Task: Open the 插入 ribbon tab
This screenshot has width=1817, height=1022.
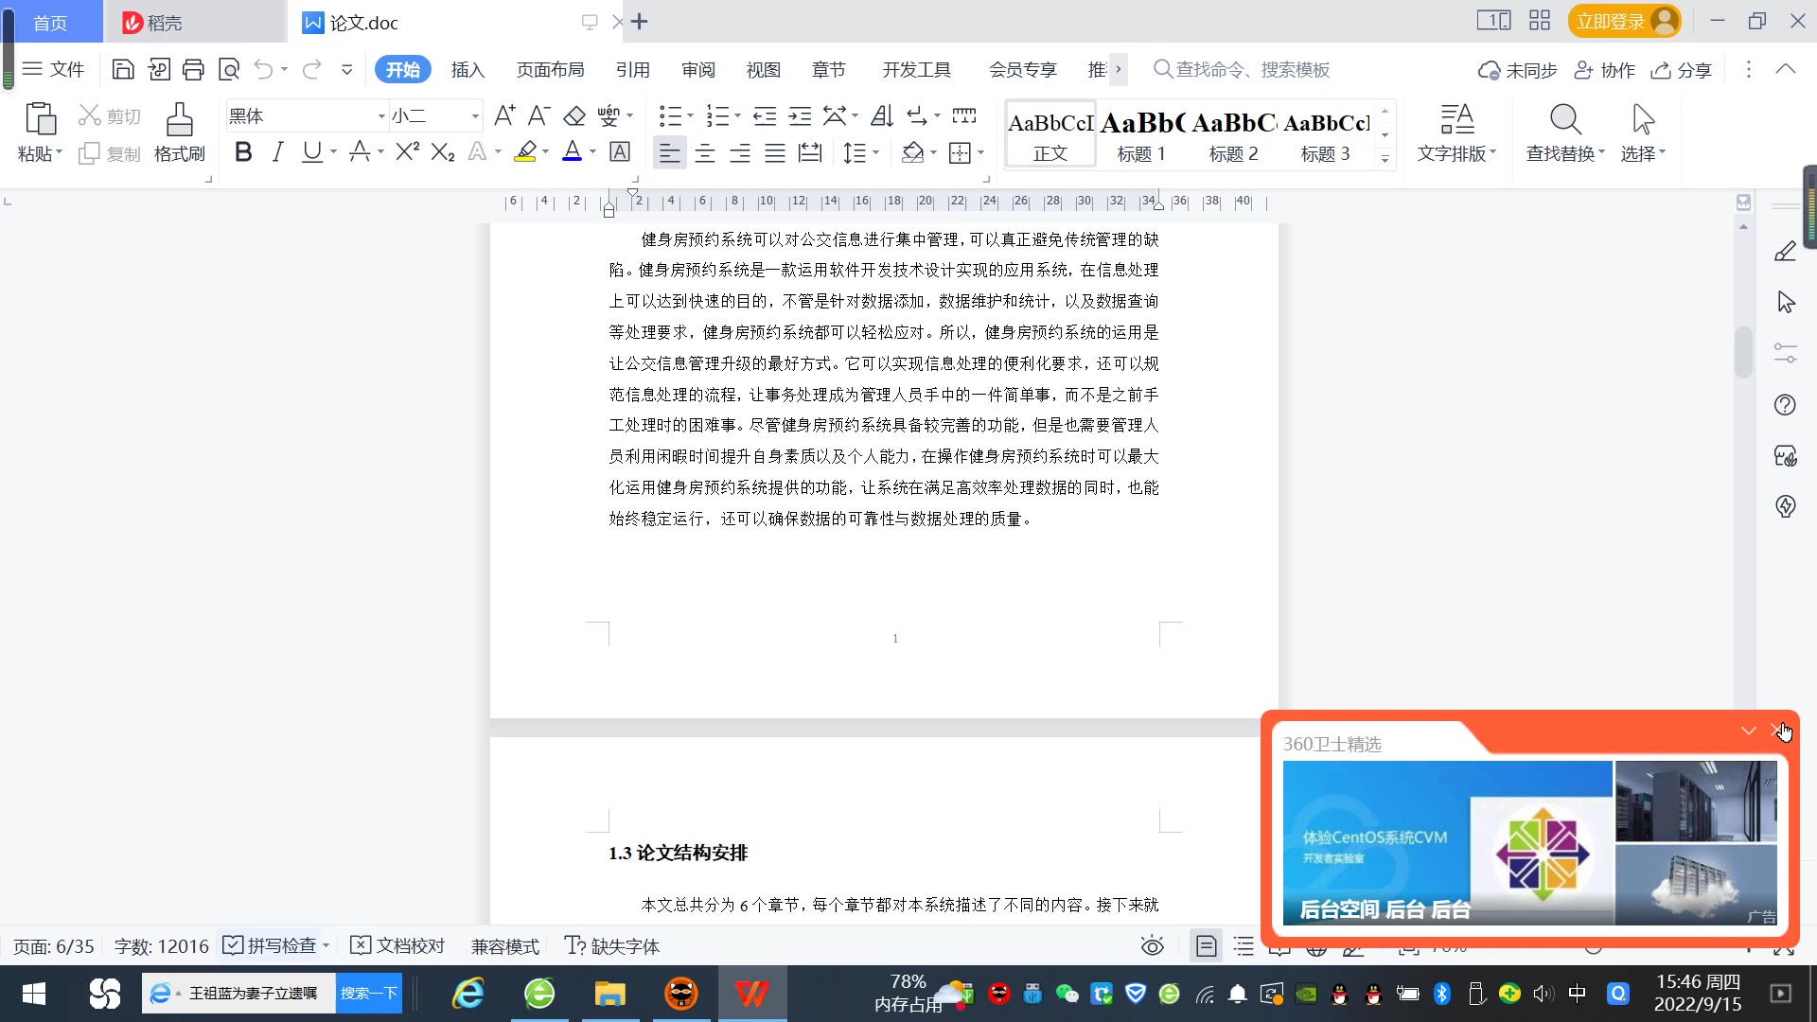Action: [467, 70]
